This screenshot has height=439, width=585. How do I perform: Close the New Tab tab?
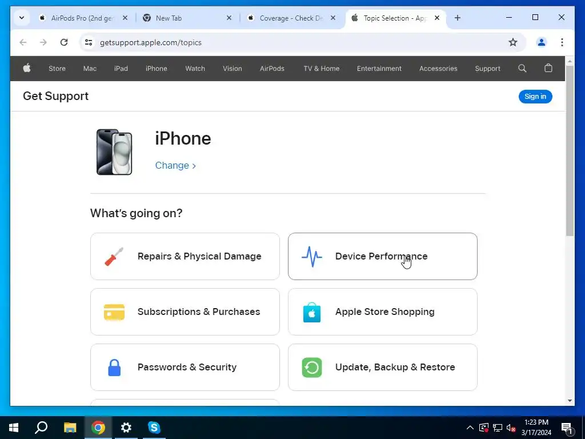pyautogui.click(x=229, y=18)
